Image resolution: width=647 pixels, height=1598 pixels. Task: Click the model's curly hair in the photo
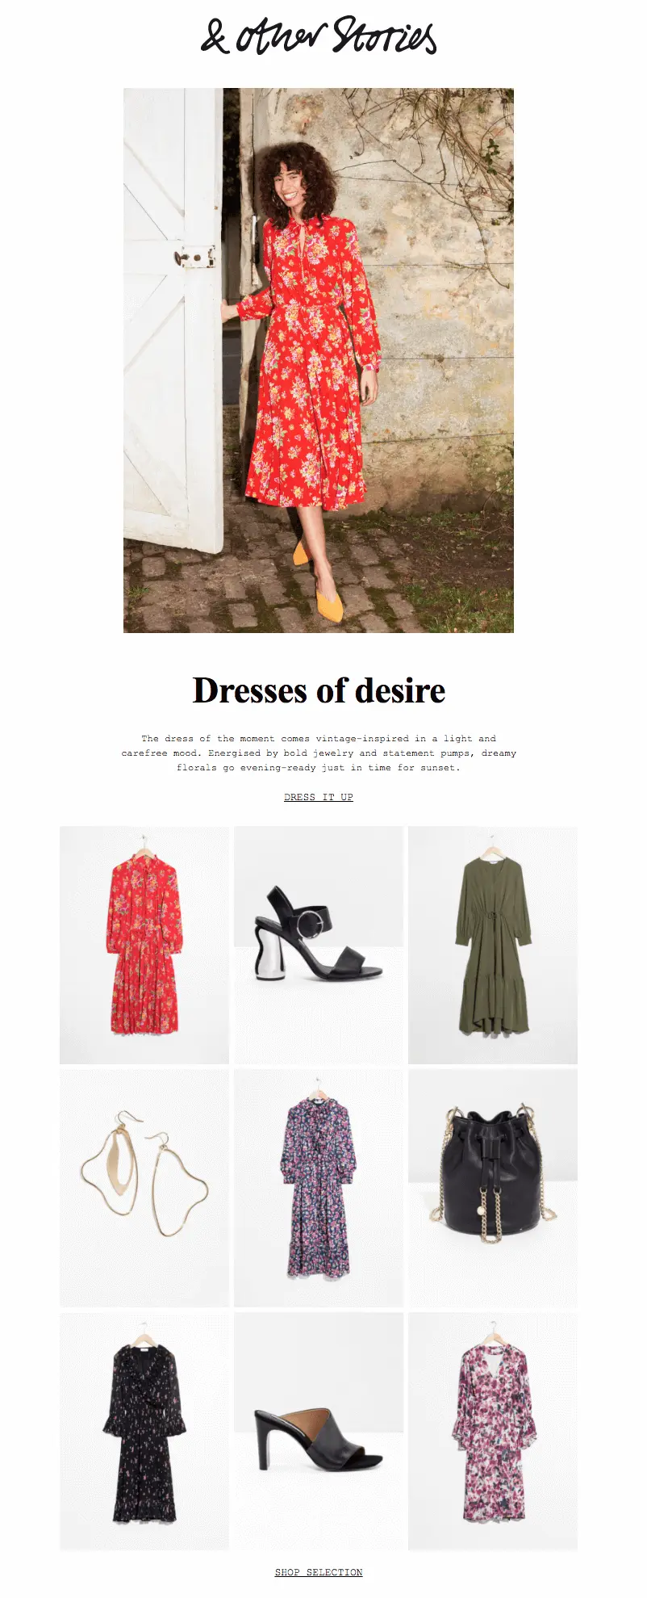296,182
